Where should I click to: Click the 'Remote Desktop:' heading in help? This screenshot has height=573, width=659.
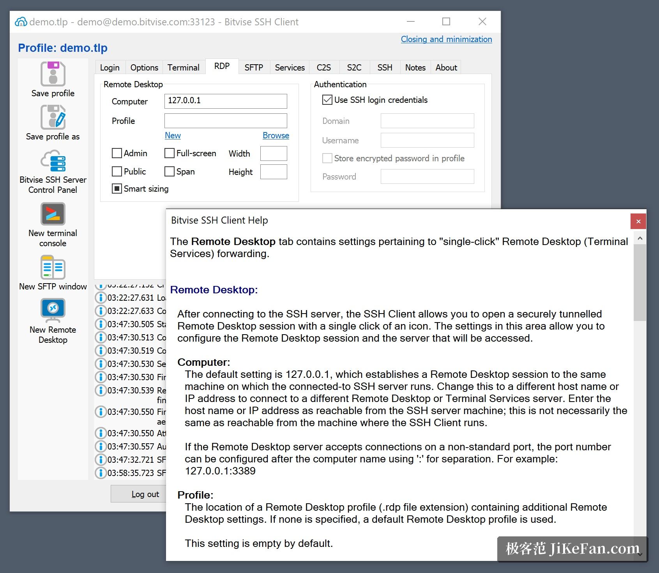click(214, 290)
